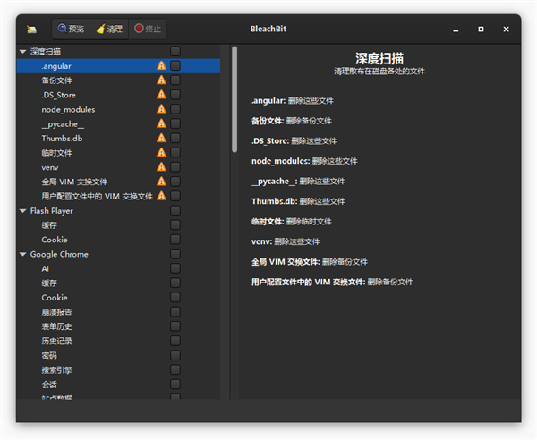Tick the 历史记录 checkbox
The image size is (537, 440).
click(175, 341)
